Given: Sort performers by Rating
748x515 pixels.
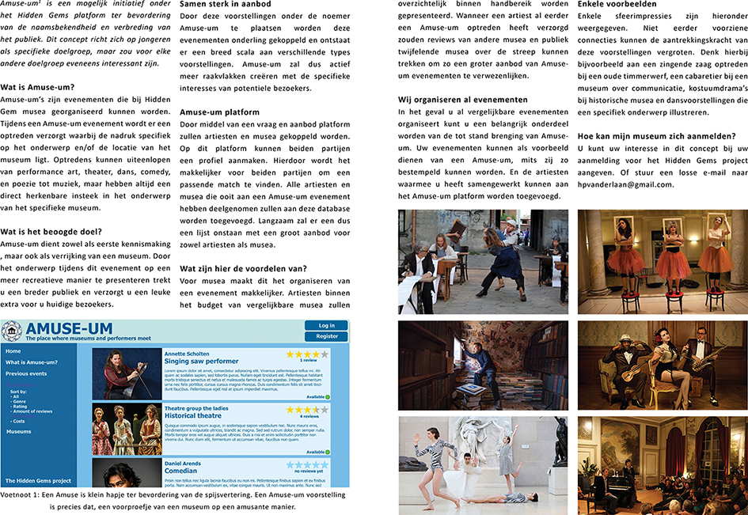Looking at the screenshot, I should point(20,407).
